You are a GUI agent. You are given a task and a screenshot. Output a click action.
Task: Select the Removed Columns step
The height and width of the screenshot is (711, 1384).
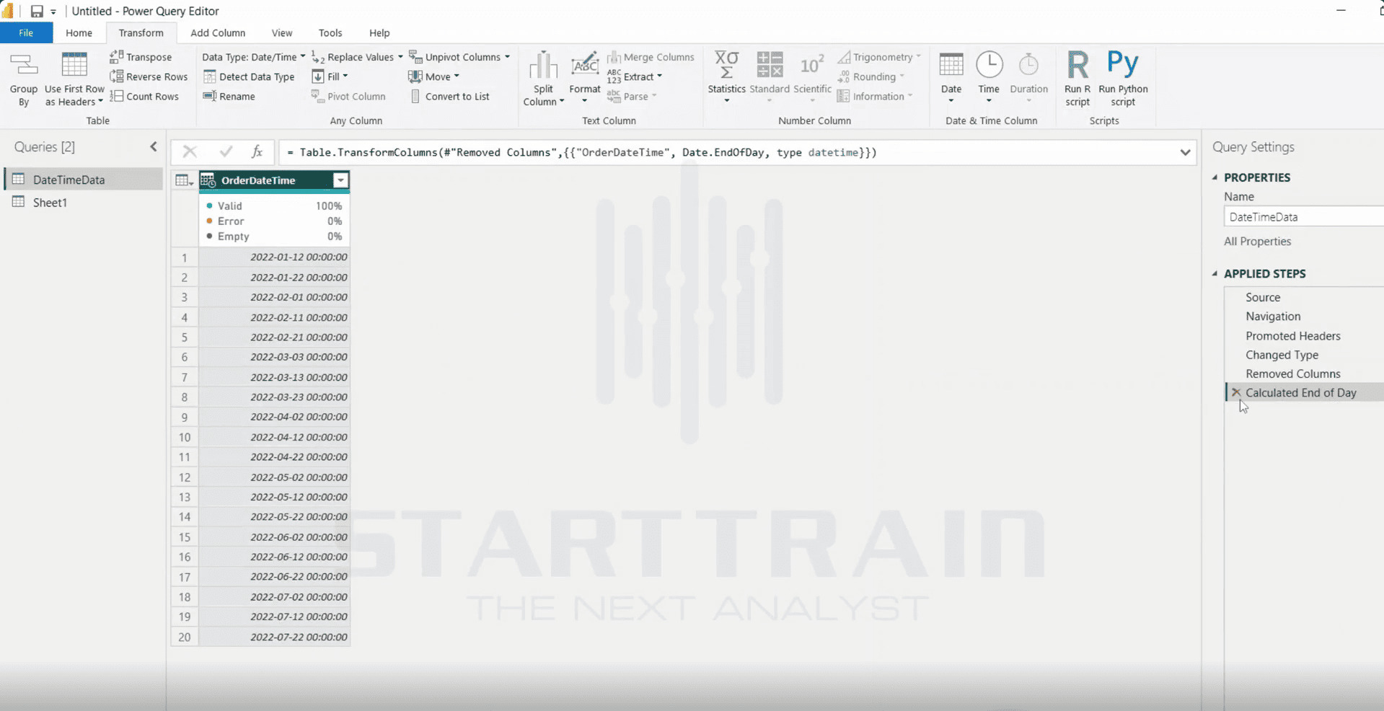point(1292,374)
